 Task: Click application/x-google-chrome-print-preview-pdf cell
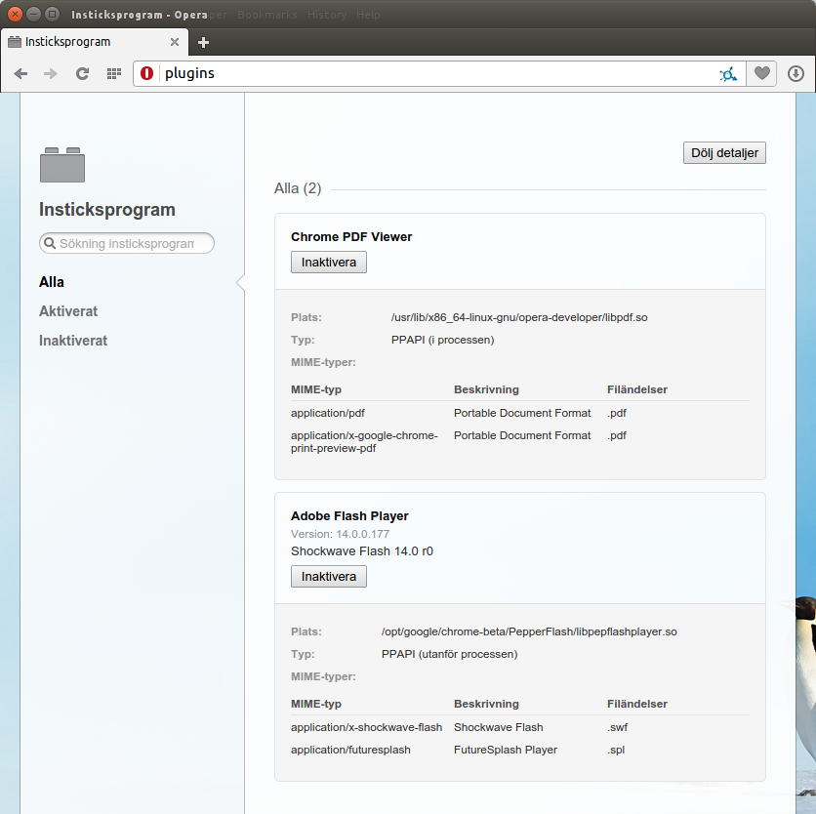(x=364, y=442)
